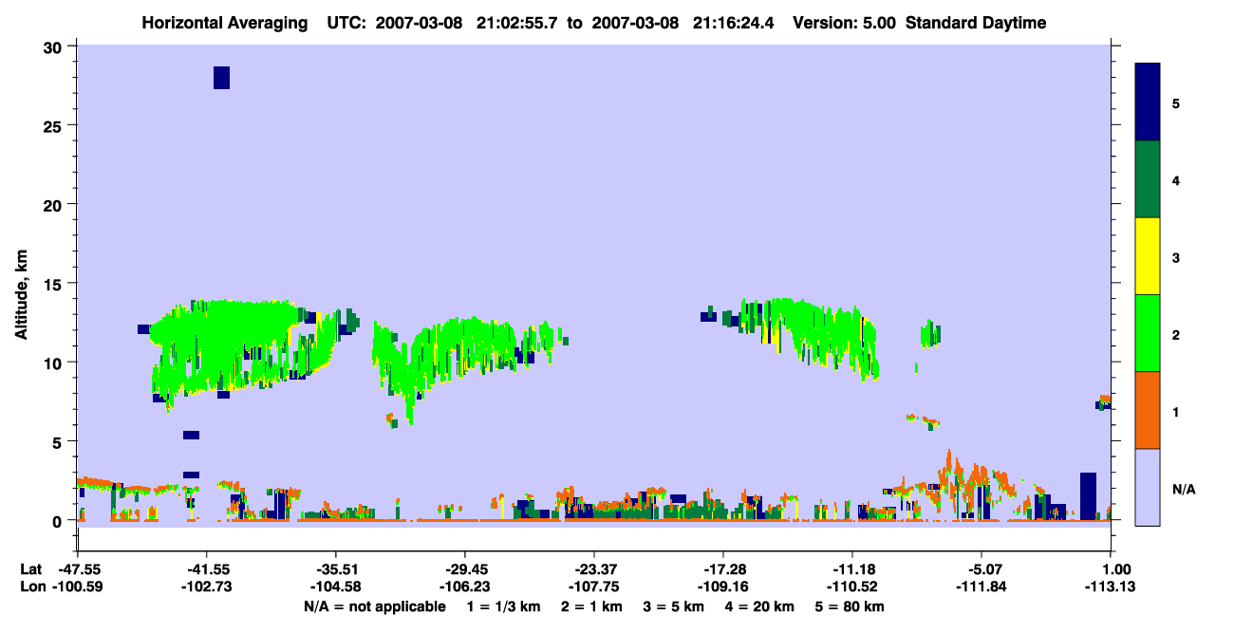1234x633 pixels.
Task: Click the isolated dark blue block near 28 km
Action: [x=221, y=78]
